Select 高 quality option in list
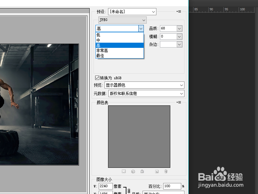This screenshot has height=194, width=258. point(120,45)
